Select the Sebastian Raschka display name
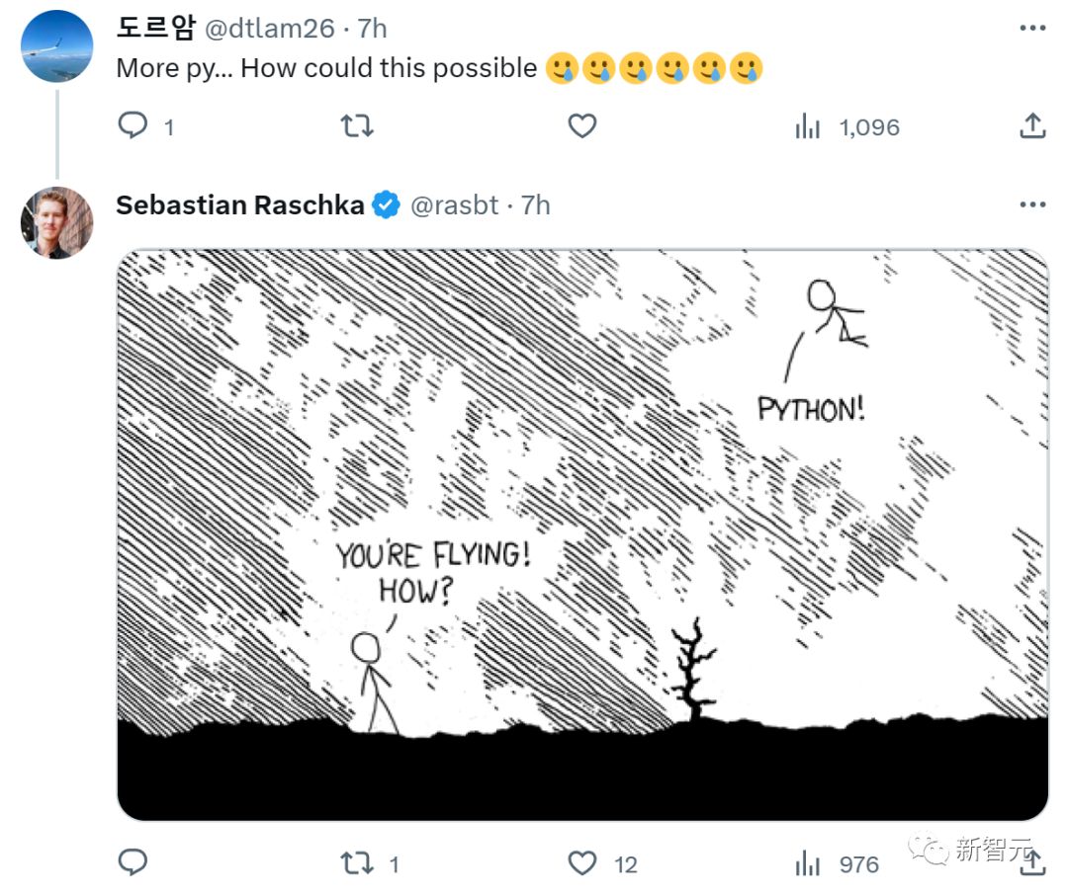This screenshot has height=896, width=1068. pyautogui.click(x=240, y=204)
